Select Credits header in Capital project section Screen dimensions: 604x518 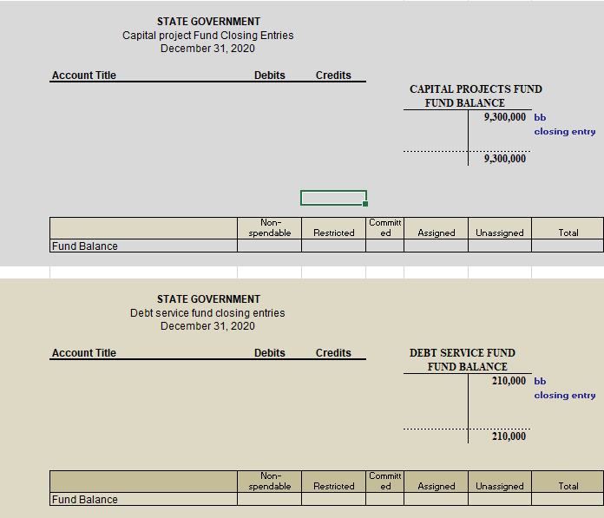click(333, 75)
